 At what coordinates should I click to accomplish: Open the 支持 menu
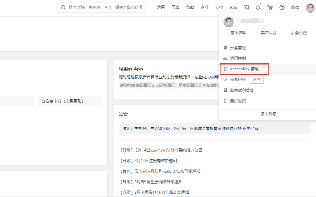pyautogui.click(x=219, y=7)
